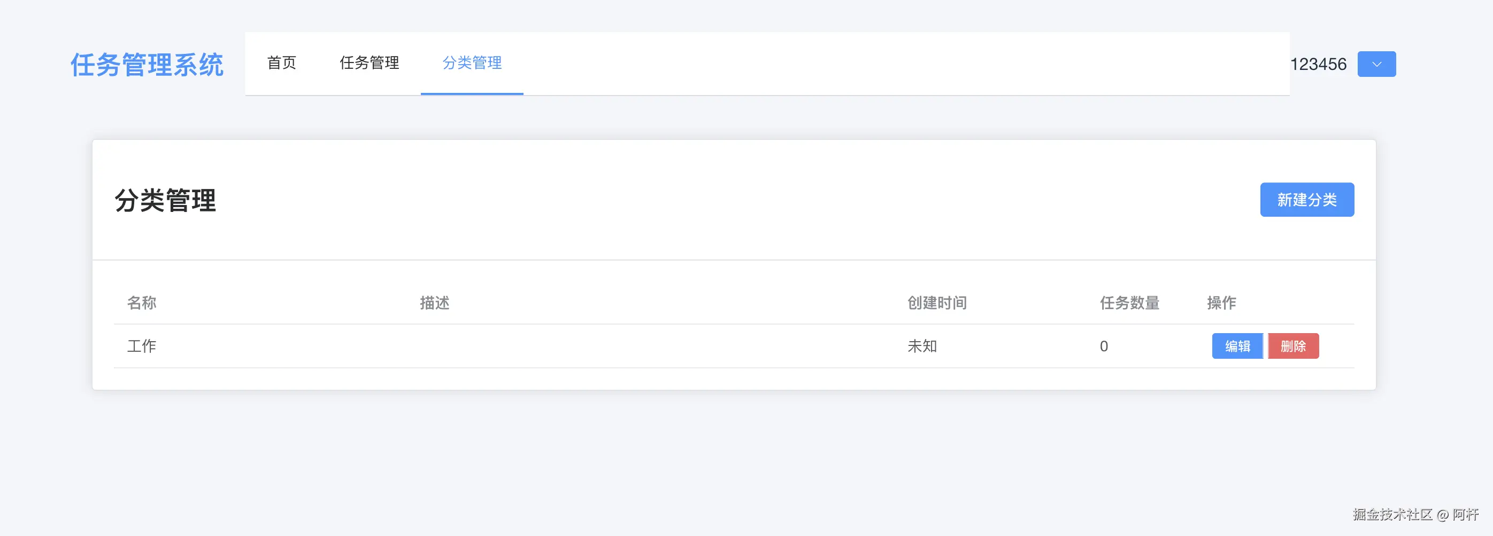Expand the user dropdown chevron button
The width and height of the screenshot is (1493, 536).
click(x=1376, y=64)
